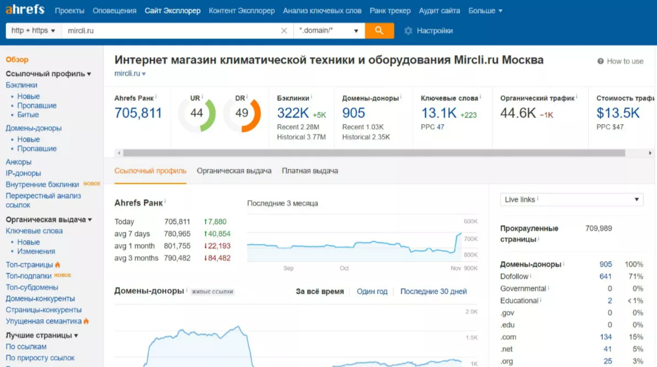
Task: Switch to Платная выдача tab
Action: tap(310, 171)
